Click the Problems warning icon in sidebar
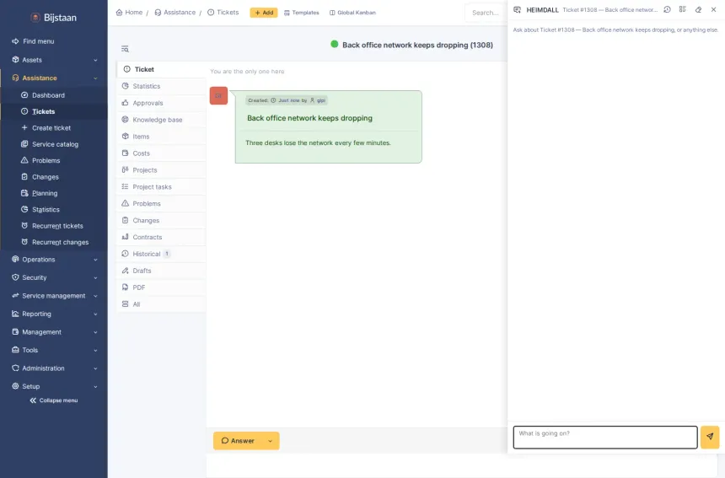 (24, 160)
